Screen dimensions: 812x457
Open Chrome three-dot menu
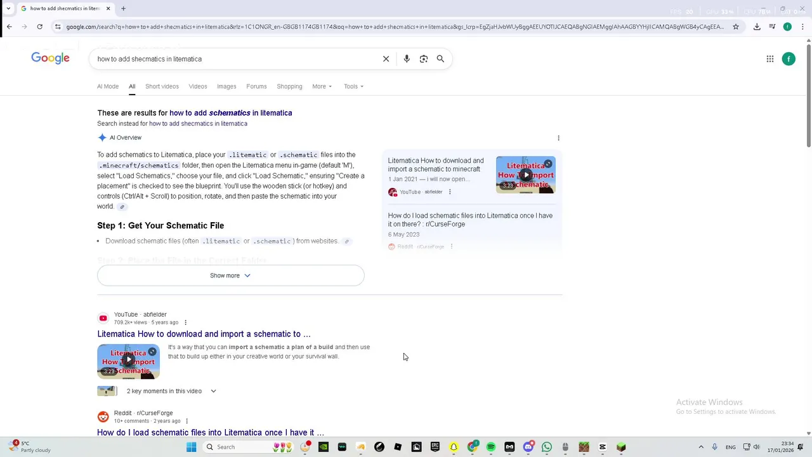802,27
